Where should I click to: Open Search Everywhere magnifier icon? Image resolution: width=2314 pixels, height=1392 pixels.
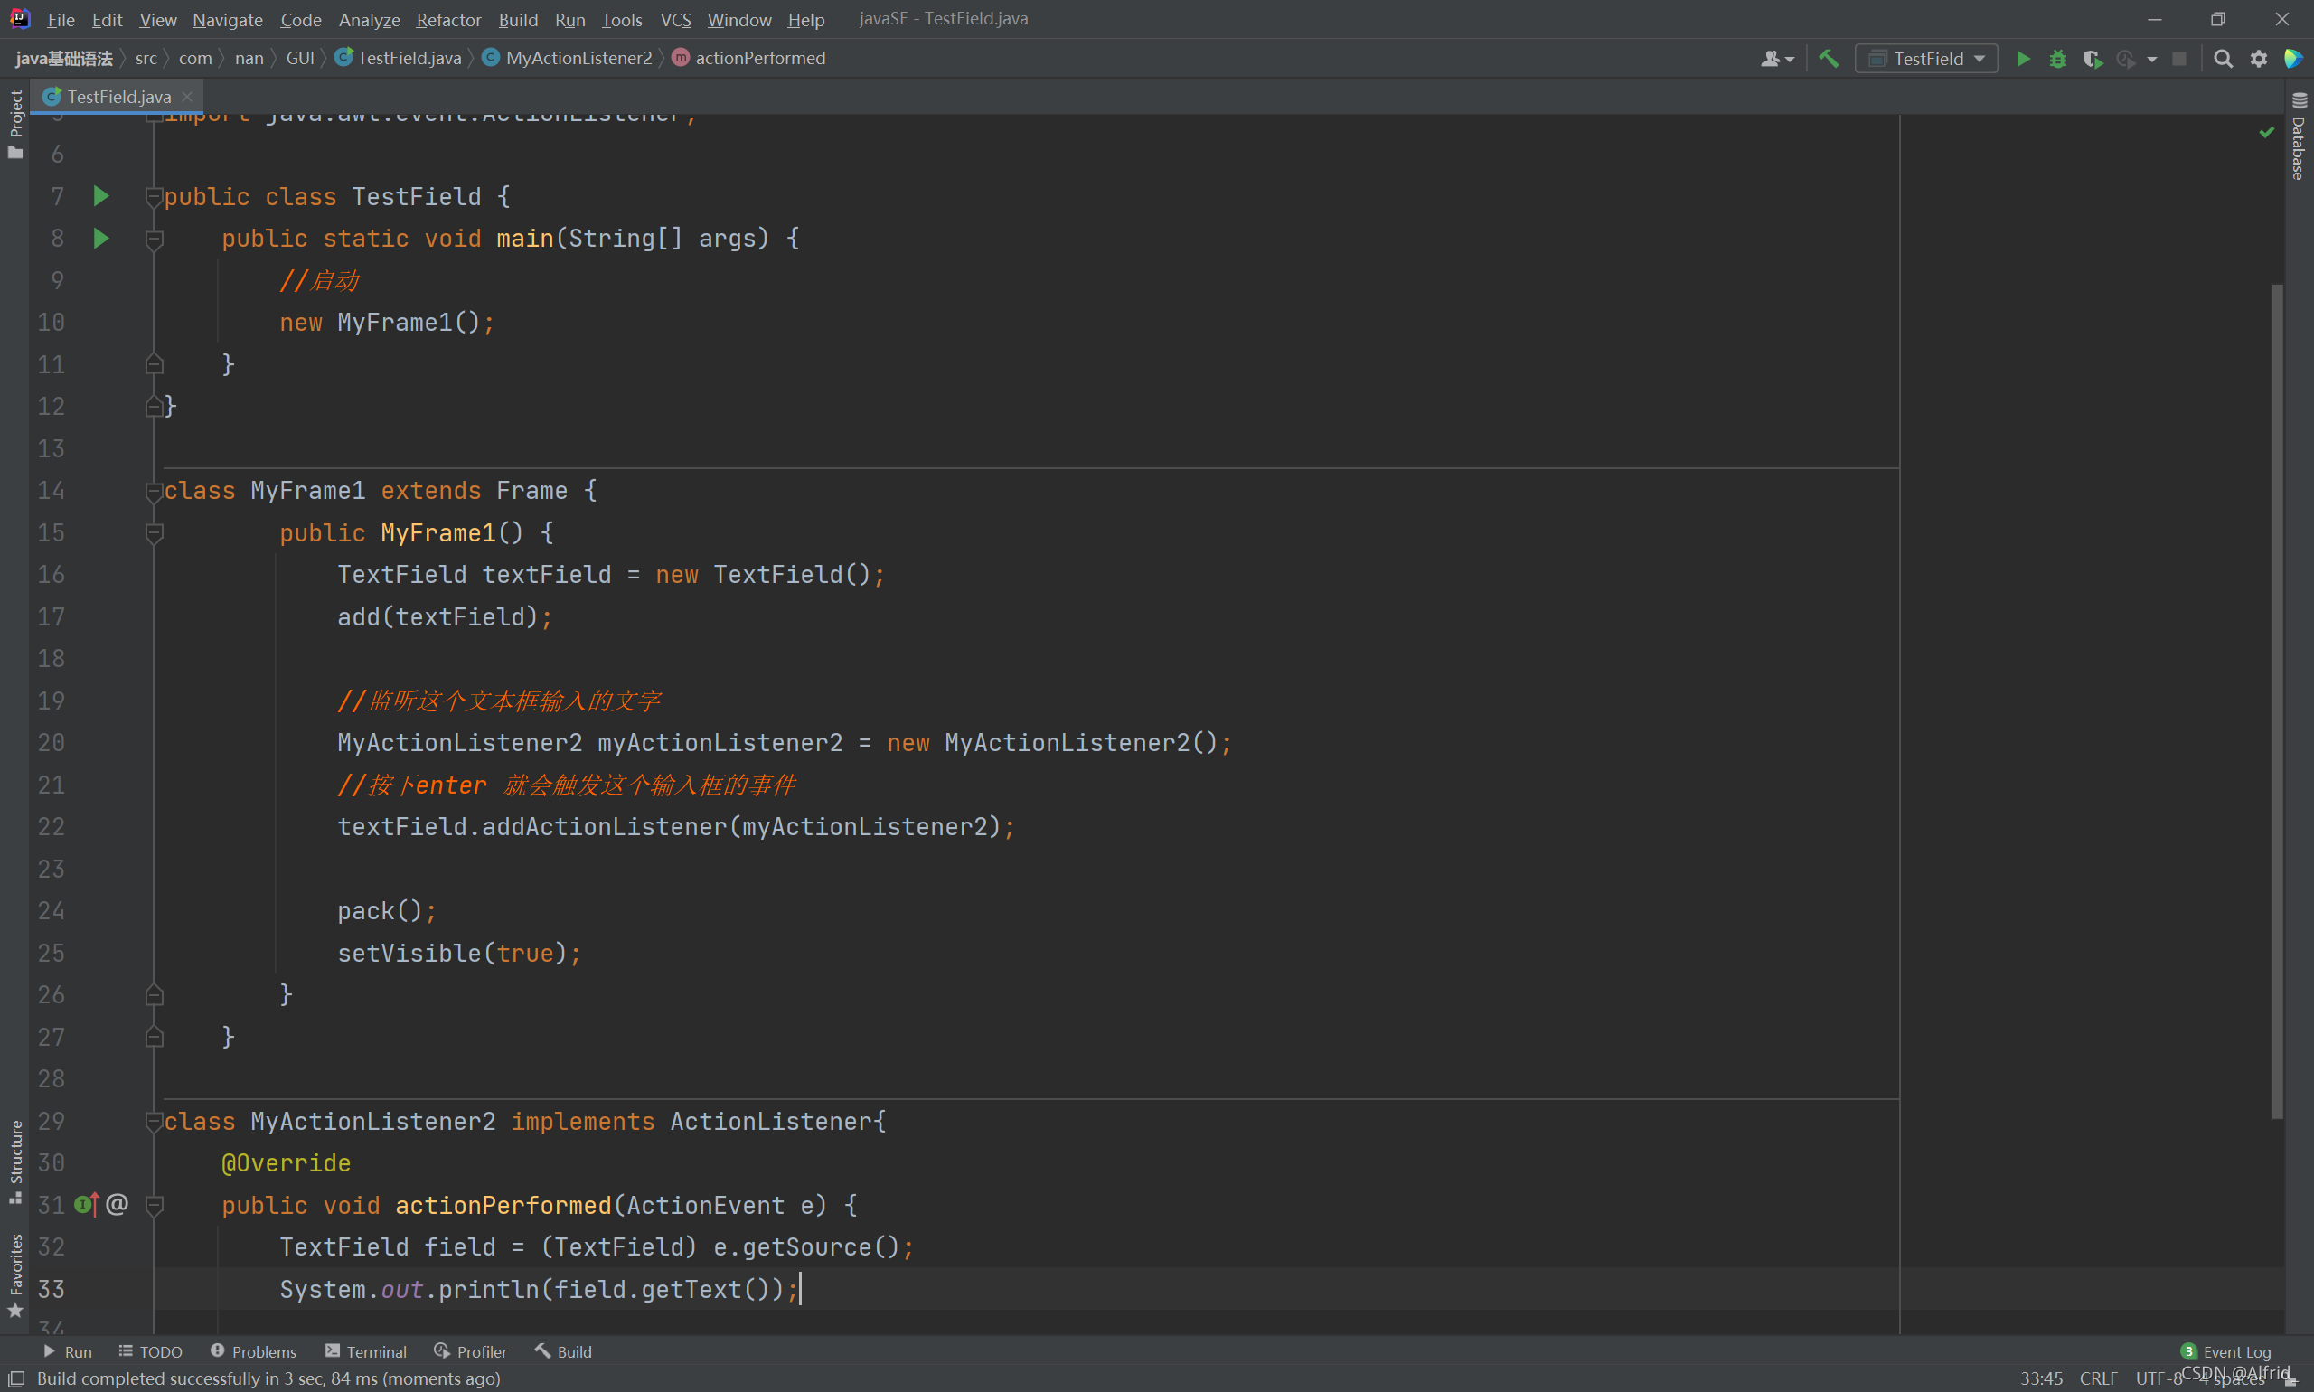(x=2222, y=58)
